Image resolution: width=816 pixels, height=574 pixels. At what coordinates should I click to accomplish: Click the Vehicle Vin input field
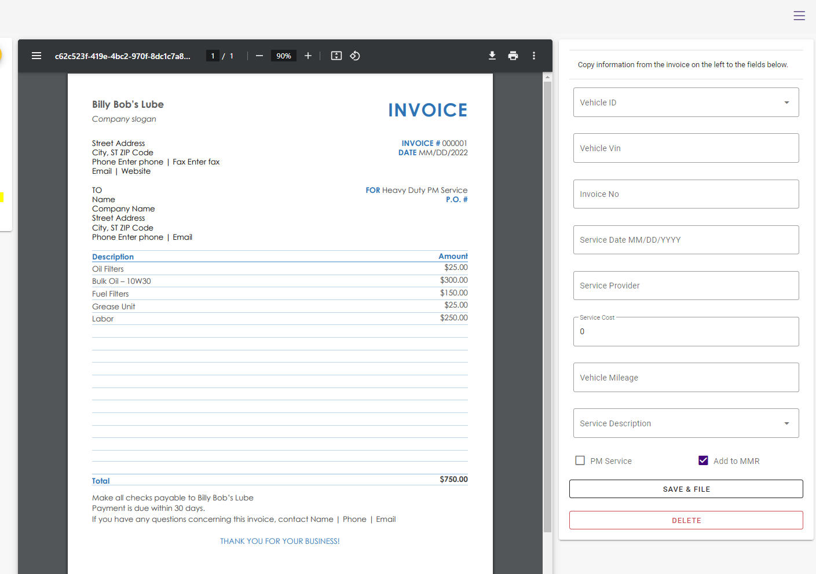click(686, 148)
